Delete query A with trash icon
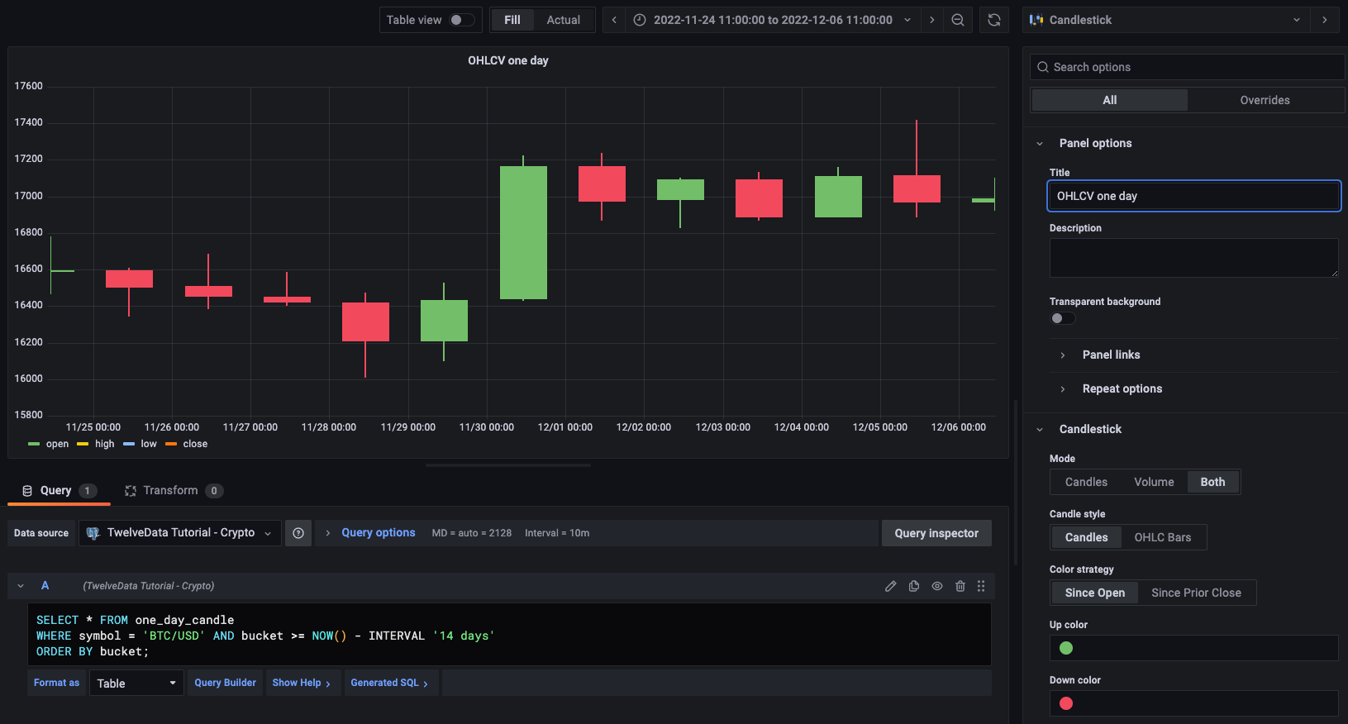 click(x=960, y=586)
